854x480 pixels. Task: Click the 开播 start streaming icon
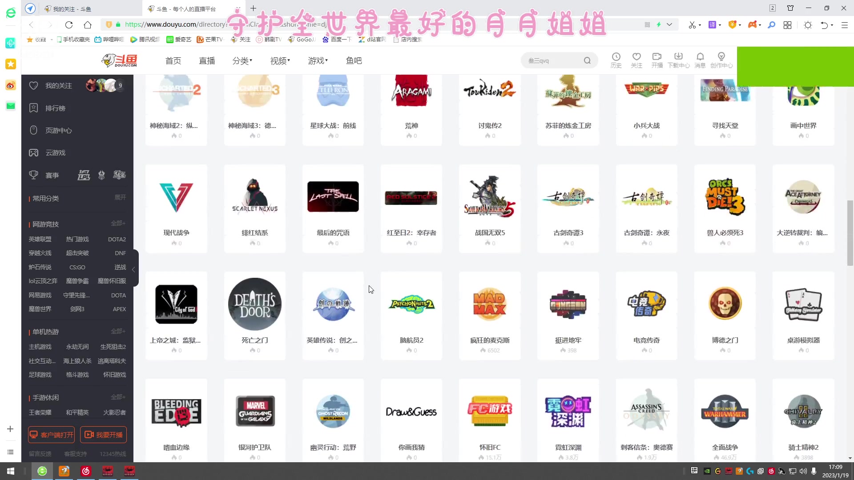(x=657, y=60)
